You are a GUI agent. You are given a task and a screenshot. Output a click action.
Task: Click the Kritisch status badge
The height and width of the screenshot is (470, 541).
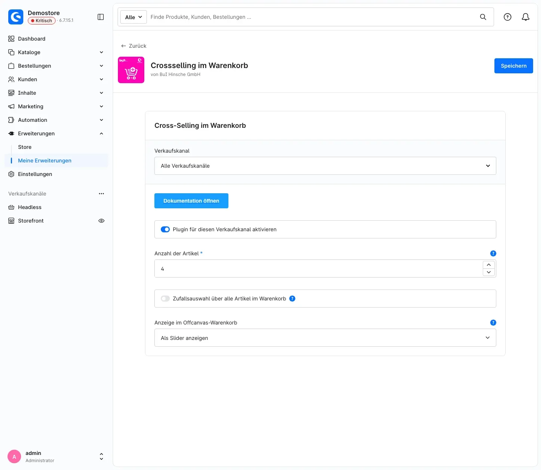42,21
